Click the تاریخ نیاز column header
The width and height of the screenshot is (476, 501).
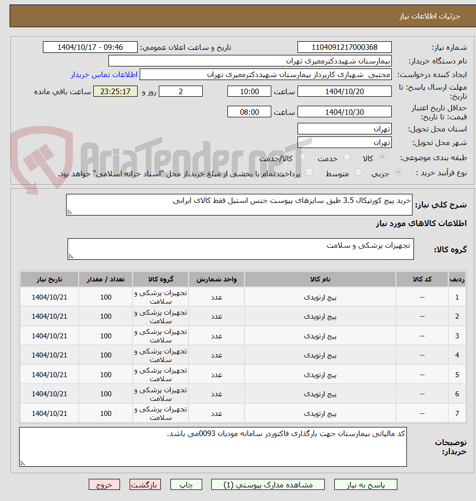[x=49, y=279]
